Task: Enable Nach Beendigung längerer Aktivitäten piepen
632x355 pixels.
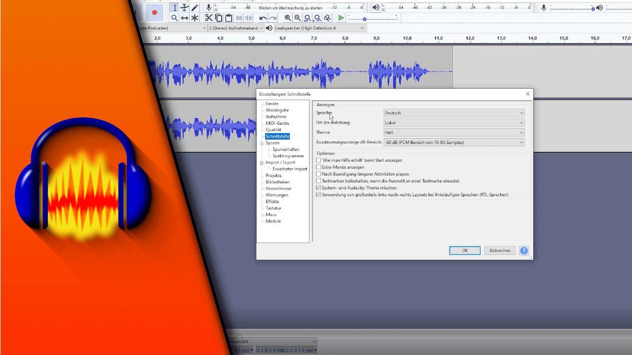Action: pos(318,174)
